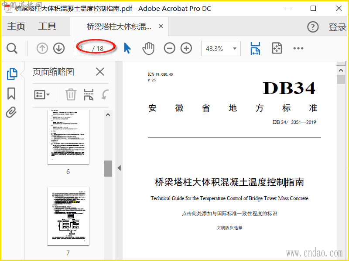Viewport: 349px width, 261px height.
Task: Close the document tab
Action: [x=161, y=26]
